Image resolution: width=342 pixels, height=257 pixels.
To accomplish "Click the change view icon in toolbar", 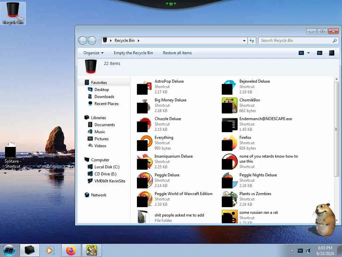I will [301, 53].
